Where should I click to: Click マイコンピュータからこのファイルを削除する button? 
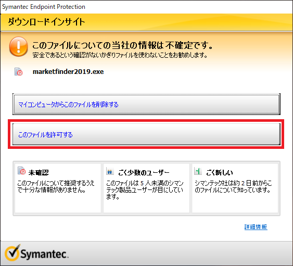point(146,104)
